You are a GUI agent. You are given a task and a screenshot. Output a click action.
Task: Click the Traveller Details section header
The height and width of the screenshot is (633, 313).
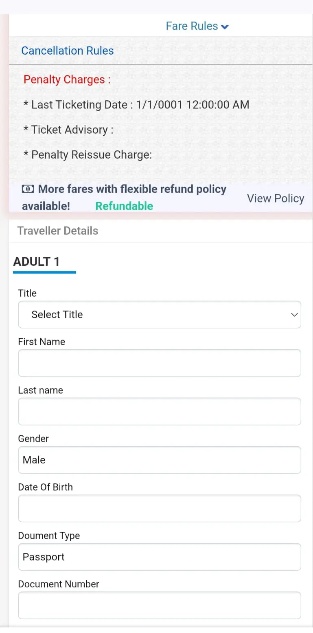point(57,231)
